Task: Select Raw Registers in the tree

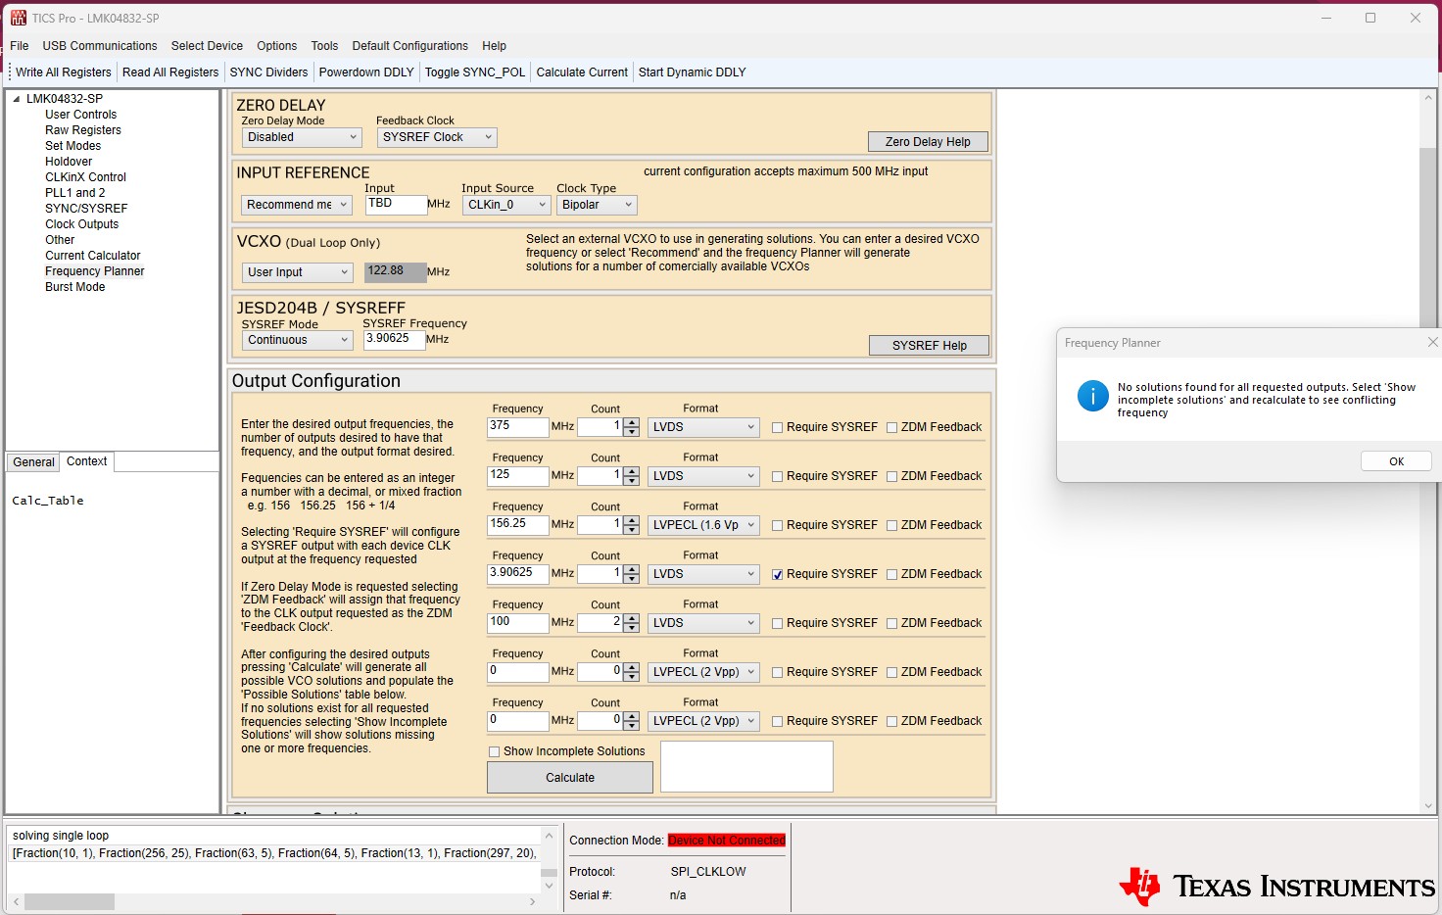Action: coord(83,130)
